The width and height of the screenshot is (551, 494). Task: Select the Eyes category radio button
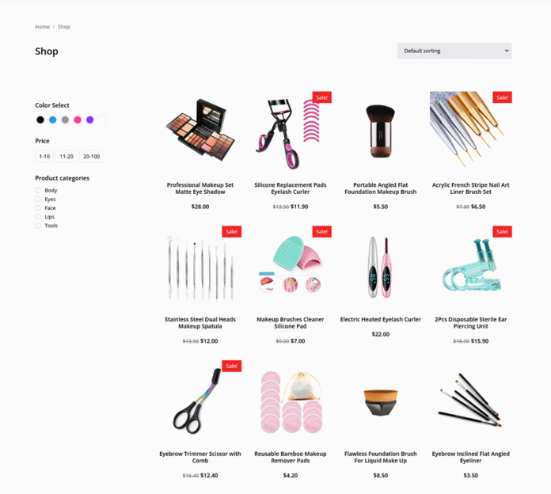pos(38,199)
